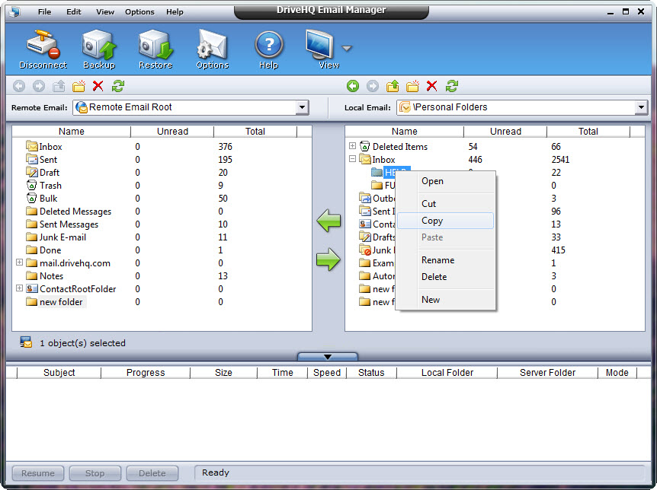The image size is (657, 490).
Task: Go back in remote email pane
Action: click(19, 86)
